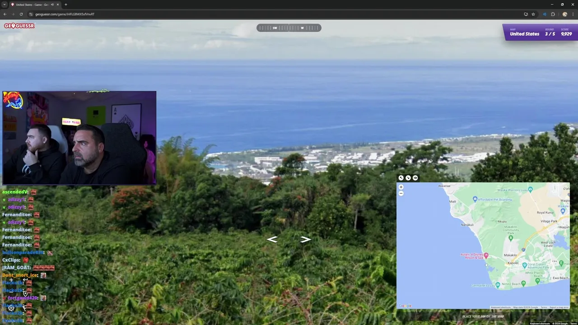This screenshot has width=578, height=325.
Task: Open the Chrome three-dot menu
Action: (573, 14)
